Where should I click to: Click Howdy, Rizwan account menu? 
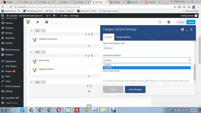(x=189, y=16)
